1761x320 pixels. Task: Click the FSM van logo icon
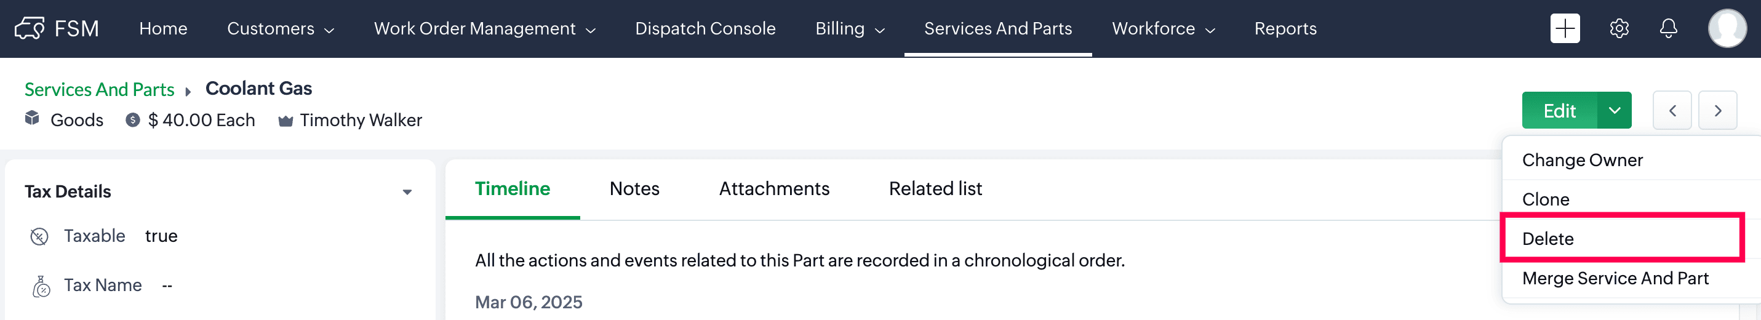click(30, 29)
